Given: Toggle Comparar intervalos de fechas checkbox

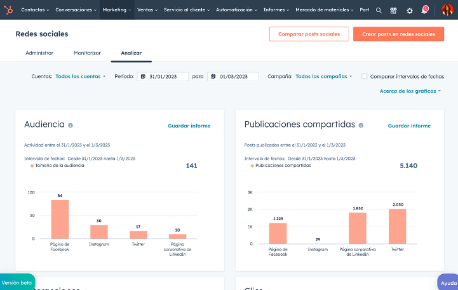Looking at the screenshot, I should (x=364, y=76).
